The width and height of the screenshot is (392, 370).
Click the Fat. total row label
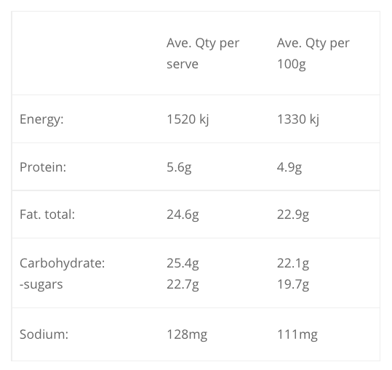[x=47, y=214]
